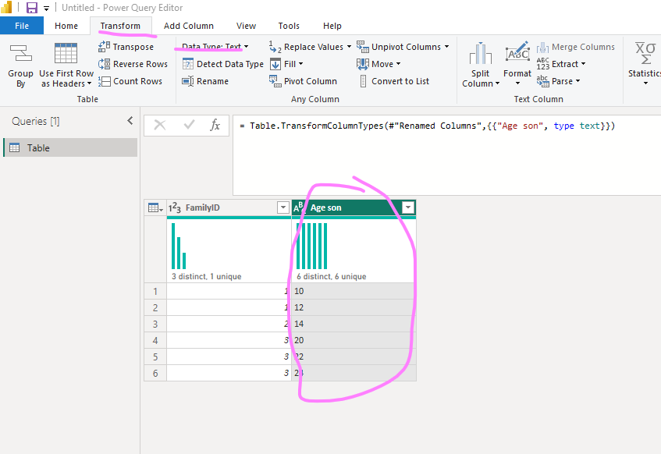Viewport: 661px width, 454px height.
Task: Click the Save icon in title bar
Action: (x=32, y=8)
